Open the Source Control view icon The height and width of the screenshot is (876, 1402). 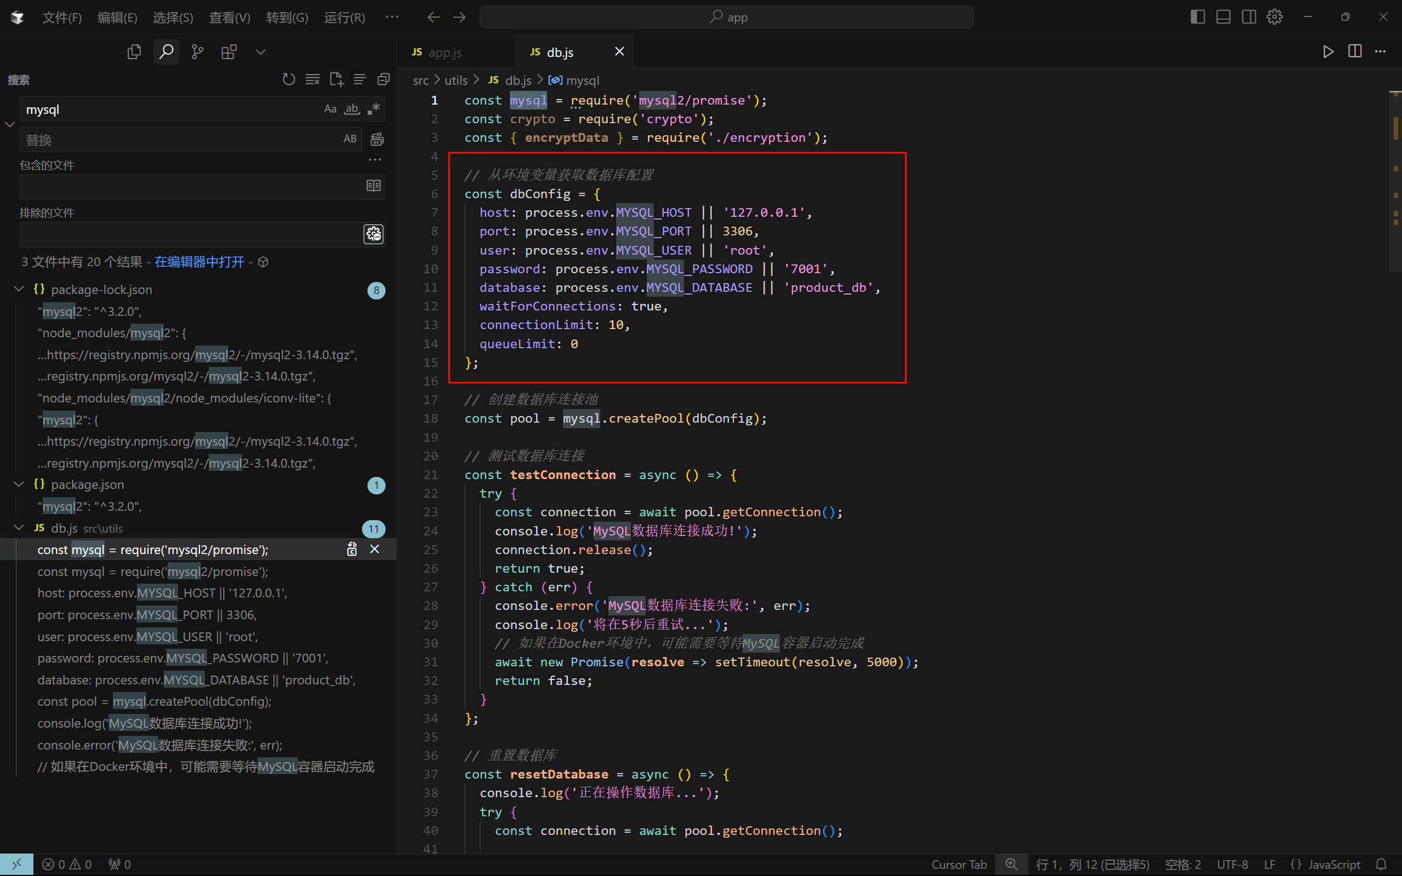point(198,51)
